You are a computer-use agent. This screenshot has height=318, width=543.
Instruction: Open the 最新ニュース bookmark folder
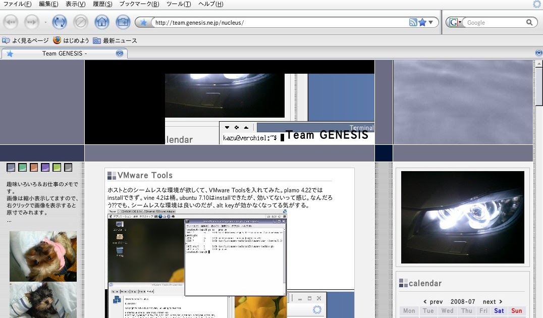[x=115, y=40]
